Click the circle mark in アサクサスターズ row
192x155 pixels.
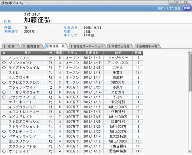pos(4,97)
